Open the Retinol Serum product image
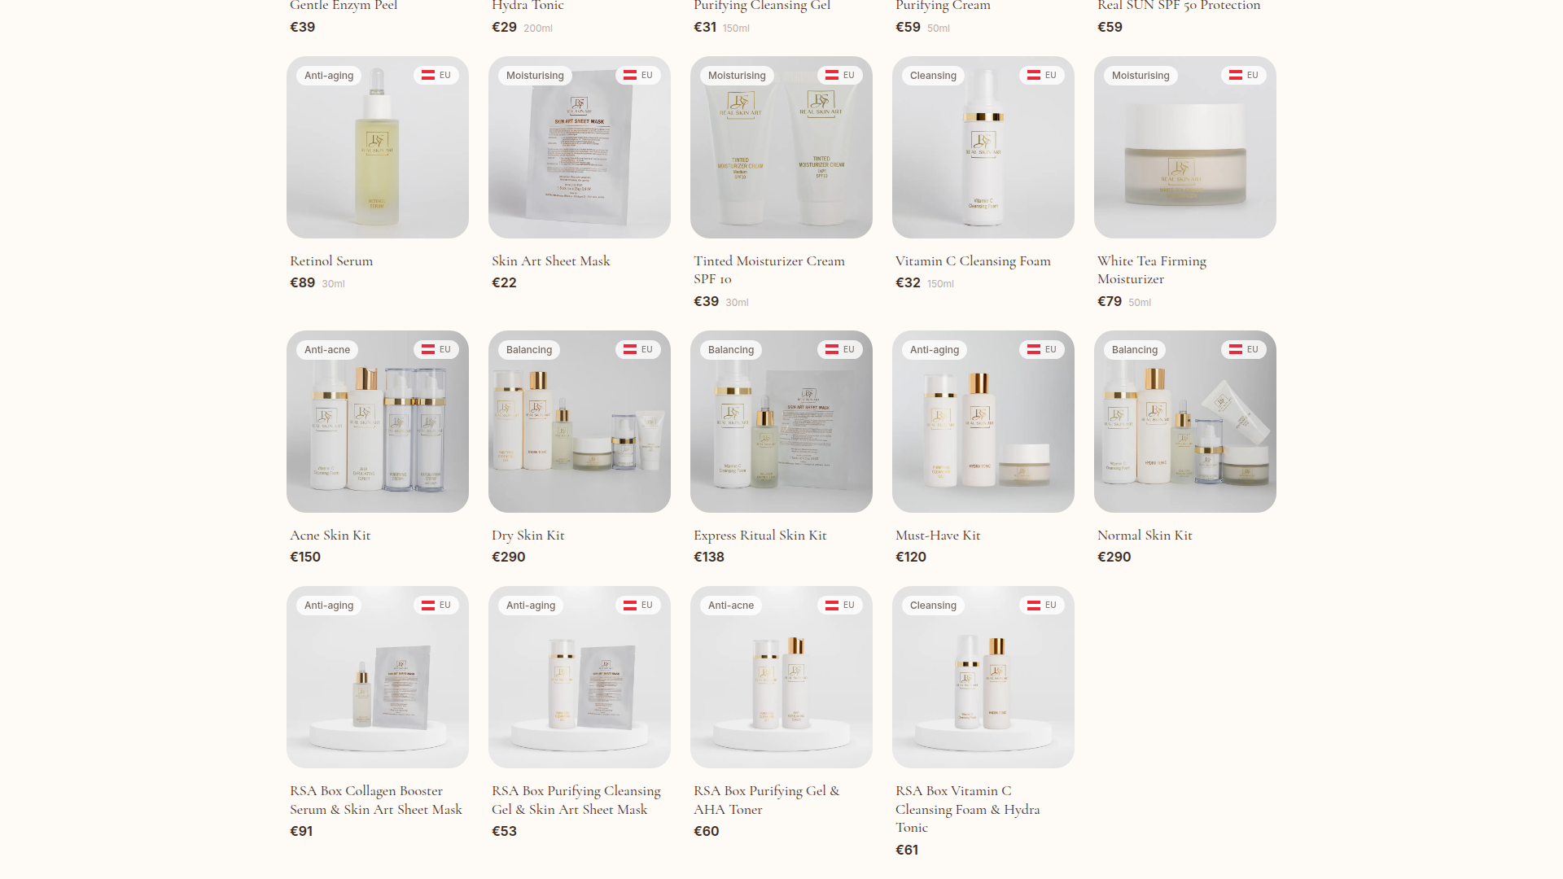 pyautogui.click(x=378, y=147)
